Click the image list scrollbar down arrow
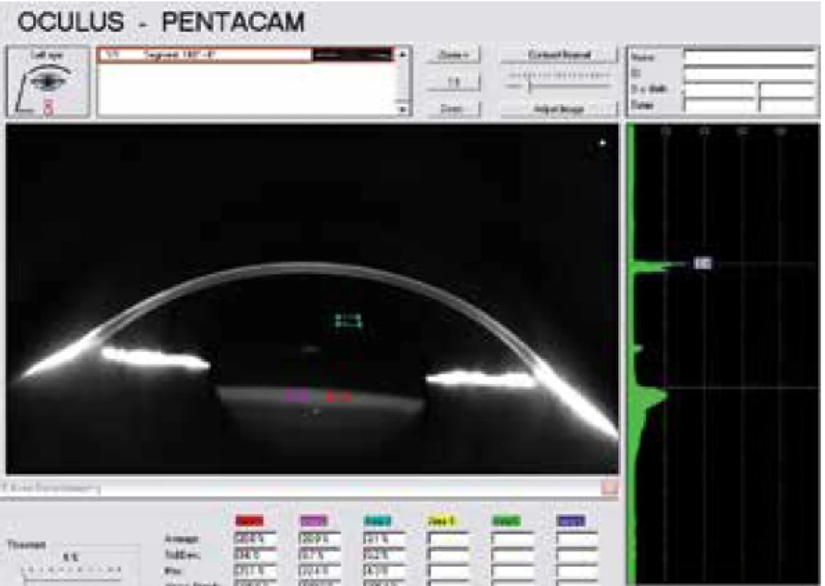Screen dimensions: 825x586 click(x=403, y=109)
